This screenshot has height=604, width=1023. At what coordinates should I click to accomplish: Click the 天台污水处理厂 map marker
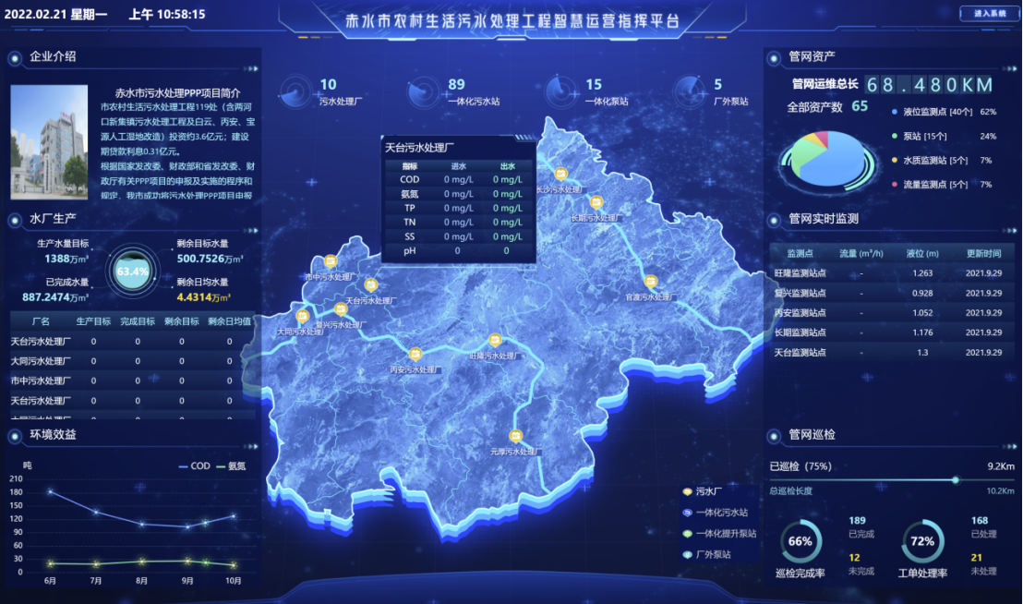tap(371, 285)
